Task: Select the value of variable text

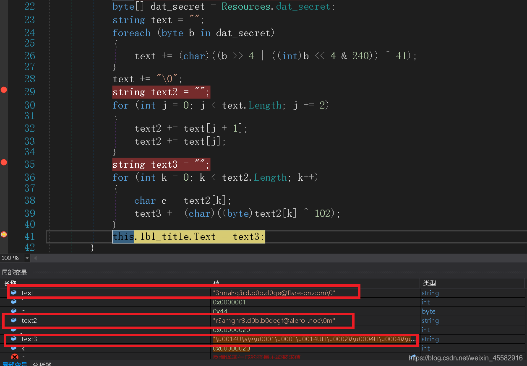Action: point(274,293)
